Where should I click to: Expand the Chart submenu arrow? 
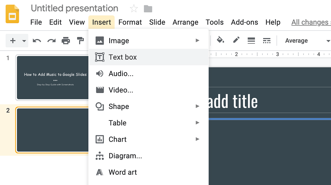197,139
